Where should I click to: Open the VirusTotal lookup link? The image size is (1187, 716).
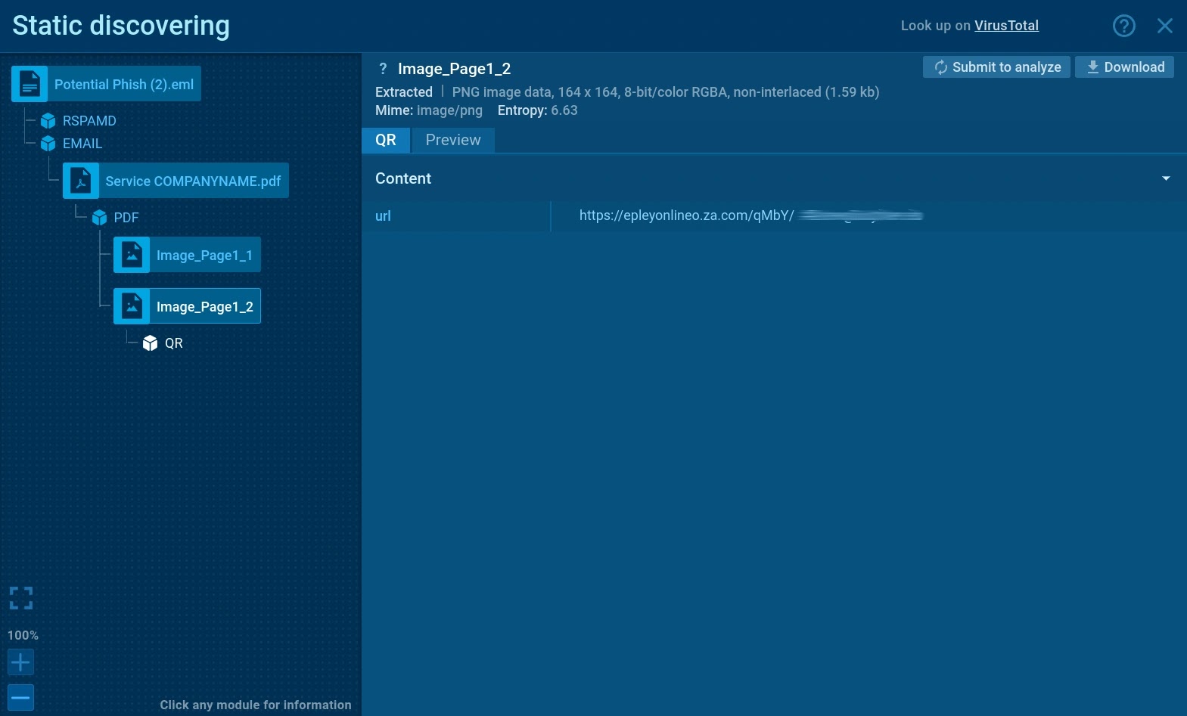tap(1006, 26)
